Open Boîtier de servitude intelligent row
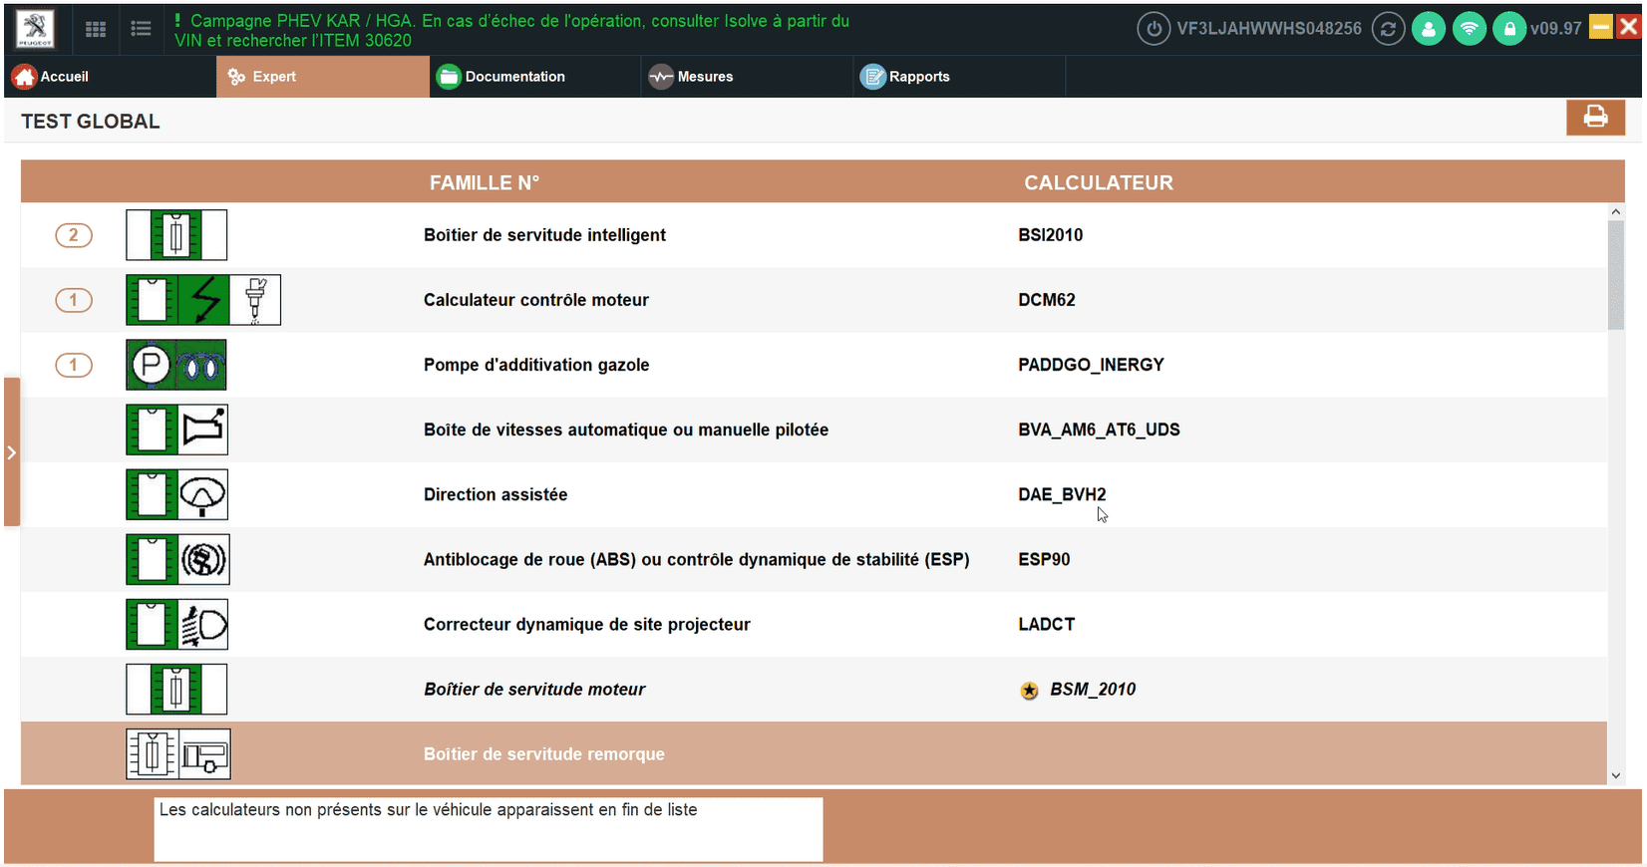 pyautogui.click(x=814, y=235)
